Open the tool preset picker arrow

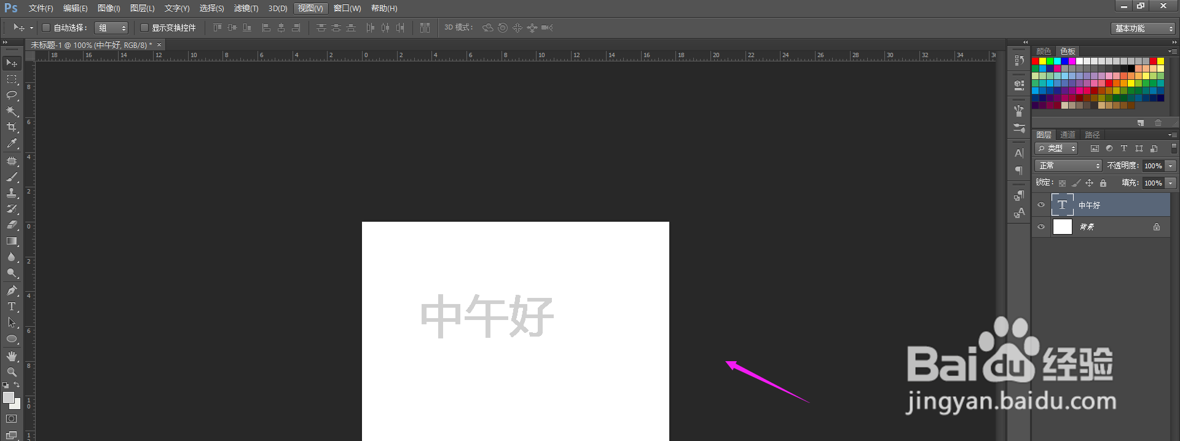[31, 28]
